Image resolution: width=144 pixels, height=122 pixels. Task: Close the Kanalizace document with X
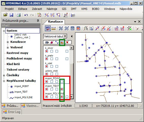click(139, 22)
